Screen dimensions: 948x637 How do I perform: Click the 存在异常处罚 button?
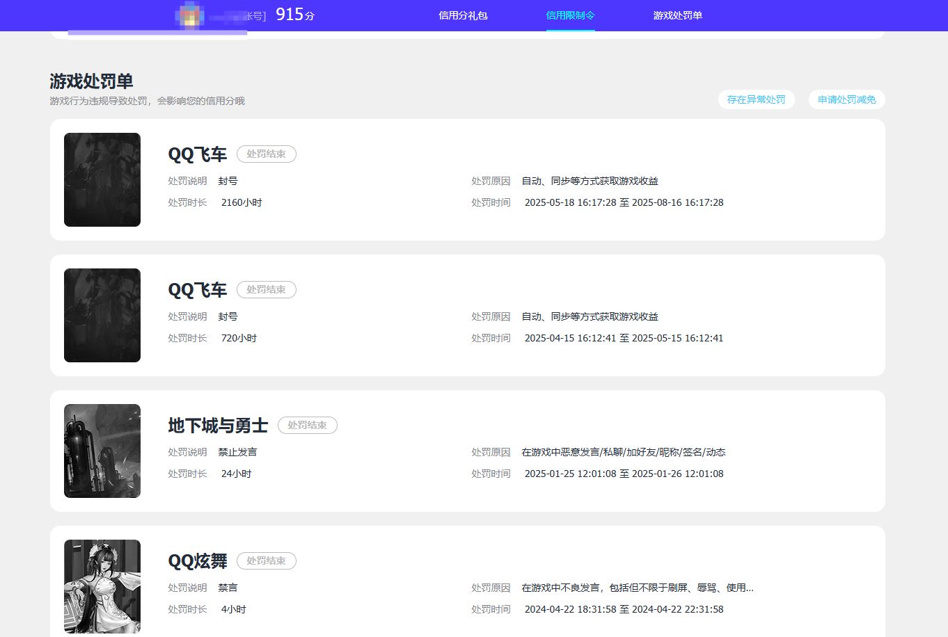tap(756, 99)
